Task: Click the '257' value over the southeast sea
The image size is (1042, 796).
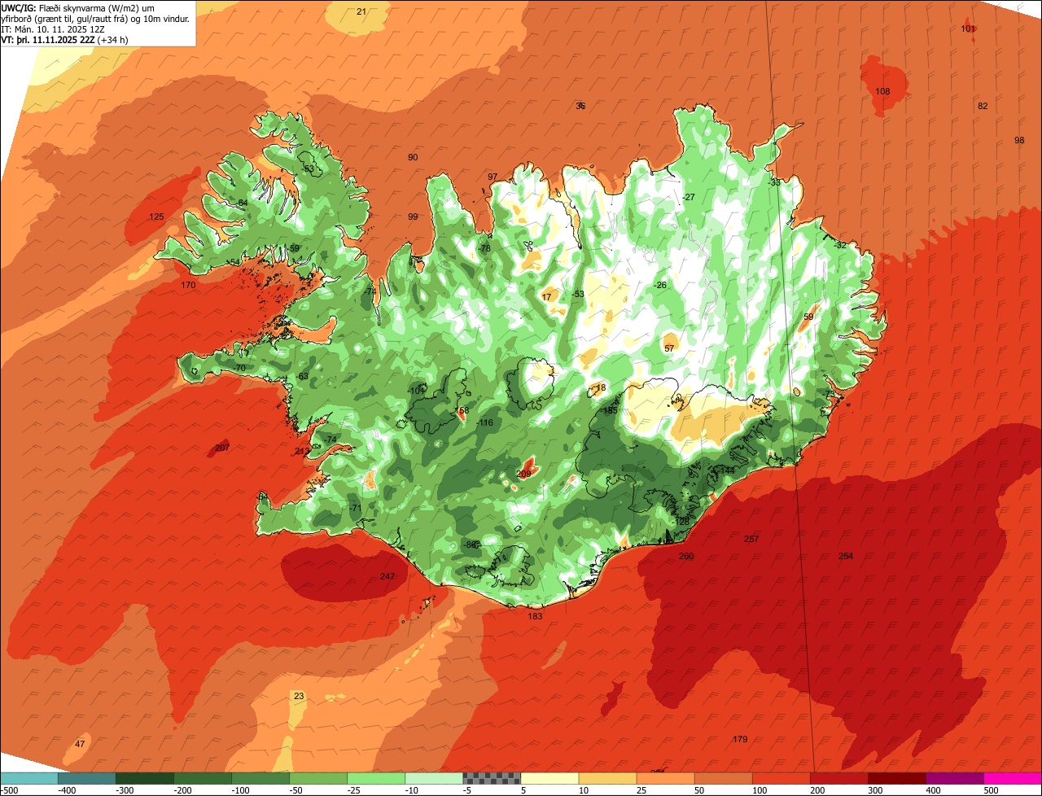Action: tap(751, 539)
